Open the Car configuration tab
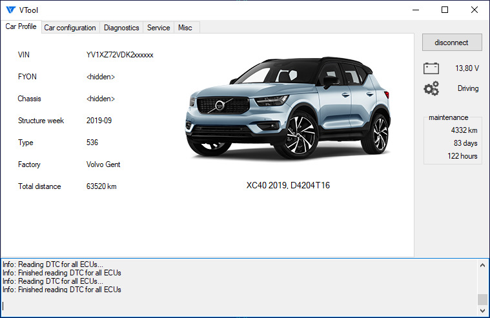490x318 pixels. [70, 28]
